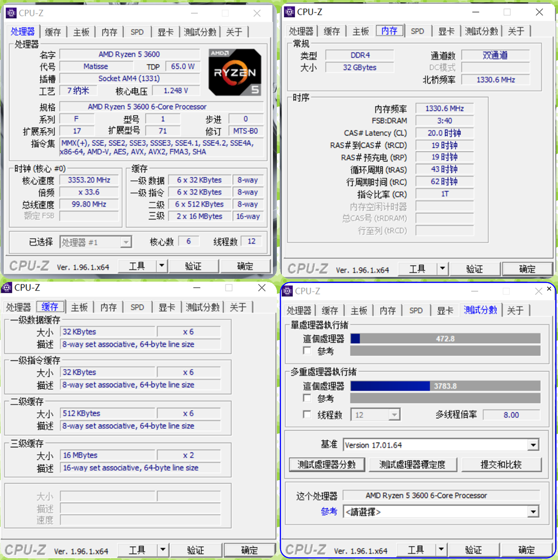This screenshot has height=560, width=558.
Task: Expand 工具 arrow in the processor window
Action: (162, 266)
